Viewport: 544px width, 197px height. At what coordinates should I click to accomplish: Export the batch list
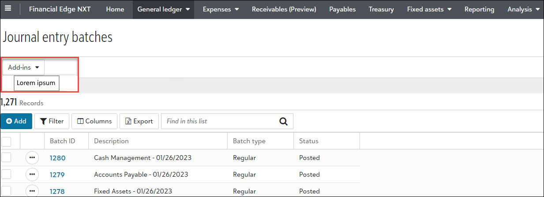[139, 121]
